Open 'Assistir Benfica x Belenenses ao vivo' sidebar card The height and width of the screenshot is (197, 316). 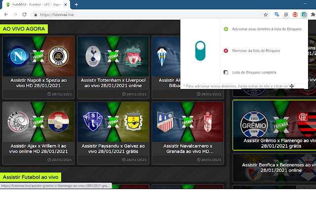[x=275, y=167]
